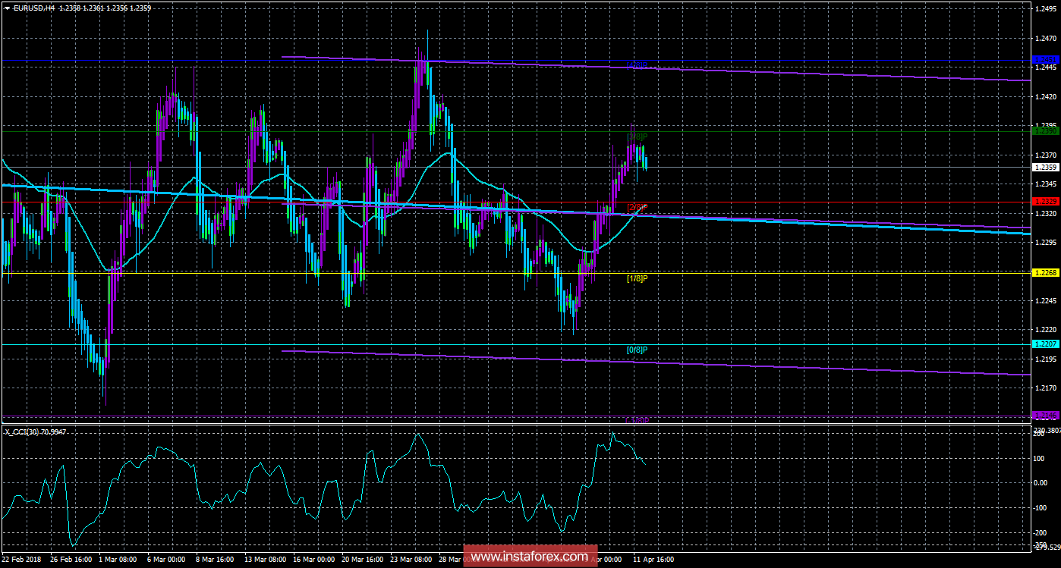This screenshot has width=1061, height=568.
Task: Click the EURUSD,H4 symbol title text
Action: pos(35,8)
